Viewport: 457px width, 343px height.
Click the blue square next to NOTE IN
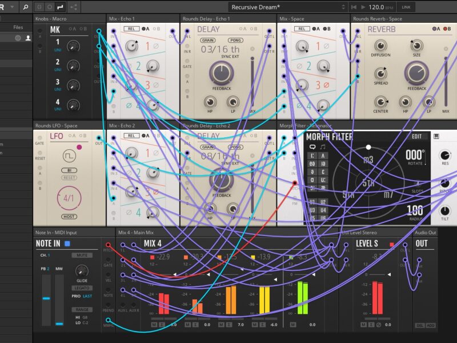point(67,243)
